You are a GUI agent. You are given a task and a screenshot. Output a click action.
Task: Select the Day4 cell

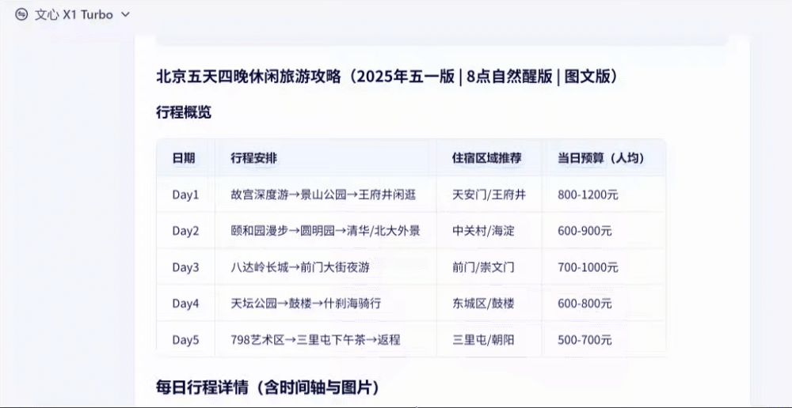(x=186, y=304)
